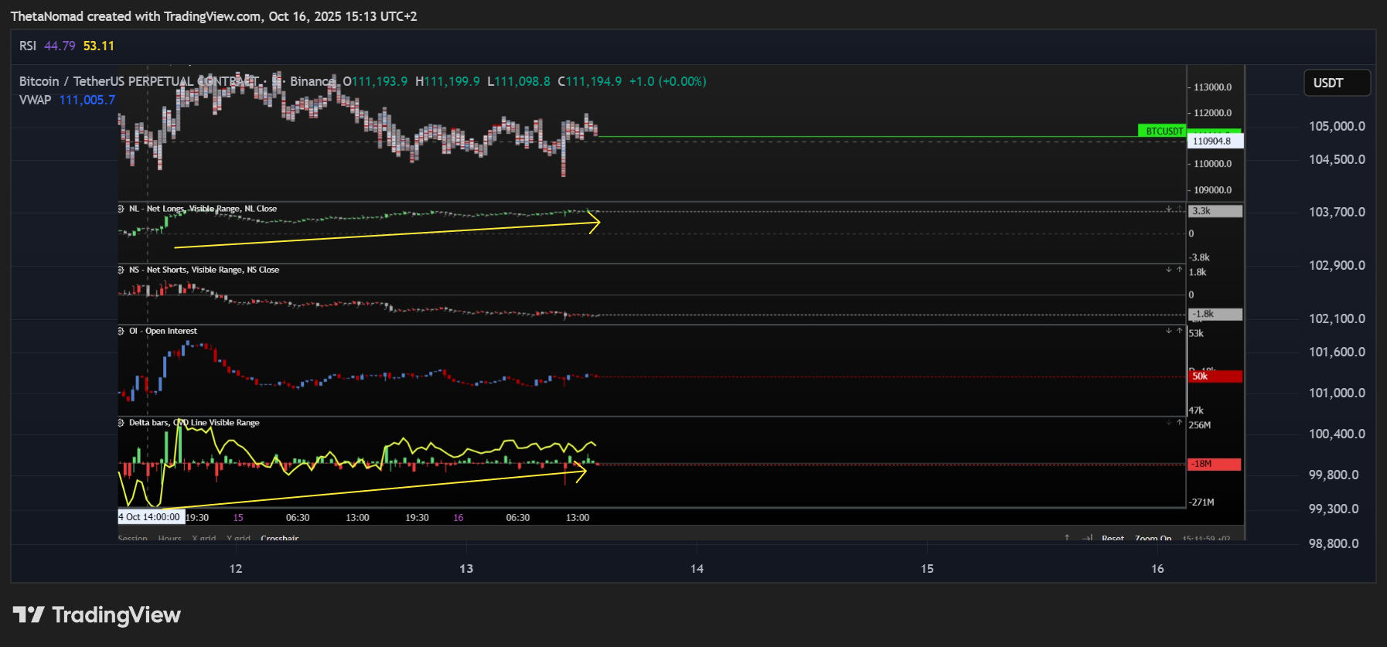The image size is (1387, 647).
Task: Click the up arrow of Net Longs pane
Action: pyautogui.click(x=1179, y=209)
